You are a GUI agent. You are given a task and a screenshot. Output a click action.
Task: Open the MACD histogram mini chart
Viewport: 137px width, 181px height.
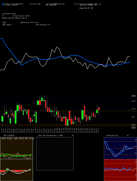point(16,170)
